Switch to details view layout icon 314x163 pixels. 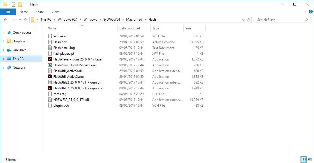point(304,160)
